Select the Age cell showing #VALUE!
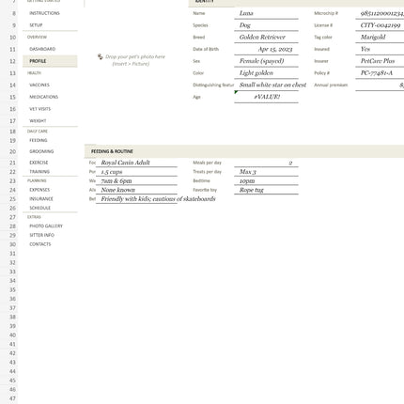The width and height of the screenshot is (404, 404). [x=266, y=97]
